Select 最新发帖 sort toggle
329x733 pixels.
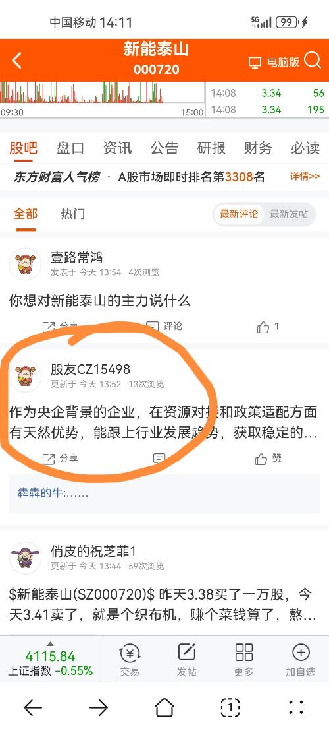(289, 214)
